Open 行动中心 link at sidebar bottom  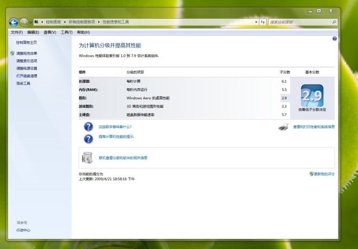click(24, 230)
